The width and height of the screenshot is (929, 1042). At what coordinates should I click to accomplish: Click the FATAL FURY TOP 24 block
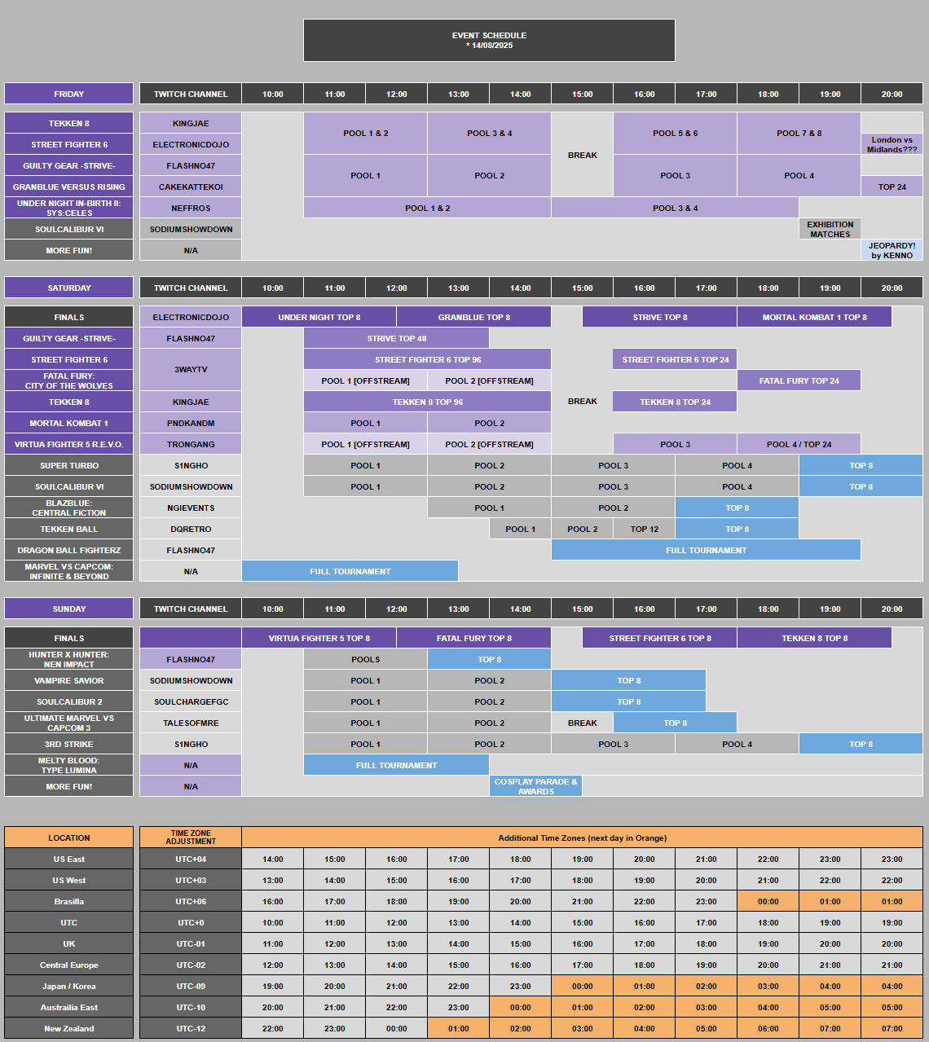799,380
